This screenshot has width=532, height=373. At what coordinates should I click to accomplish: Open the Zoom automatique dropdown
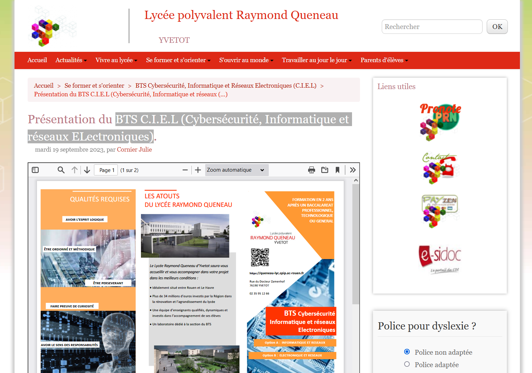(237, 170)
